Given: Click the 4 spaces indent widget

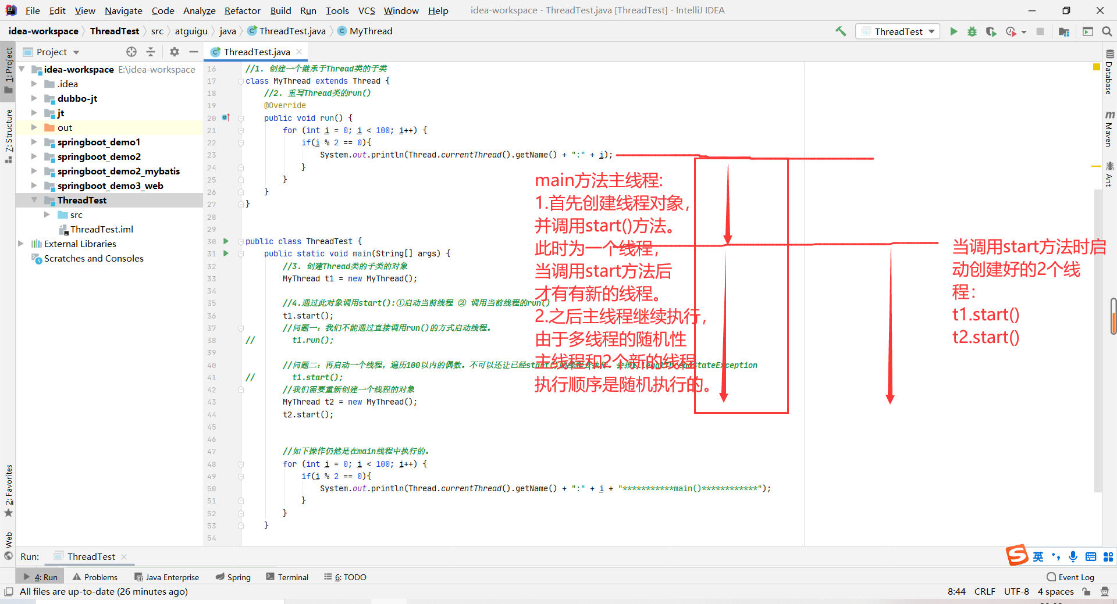Looking at the screenshot, I should point(1055,591).
